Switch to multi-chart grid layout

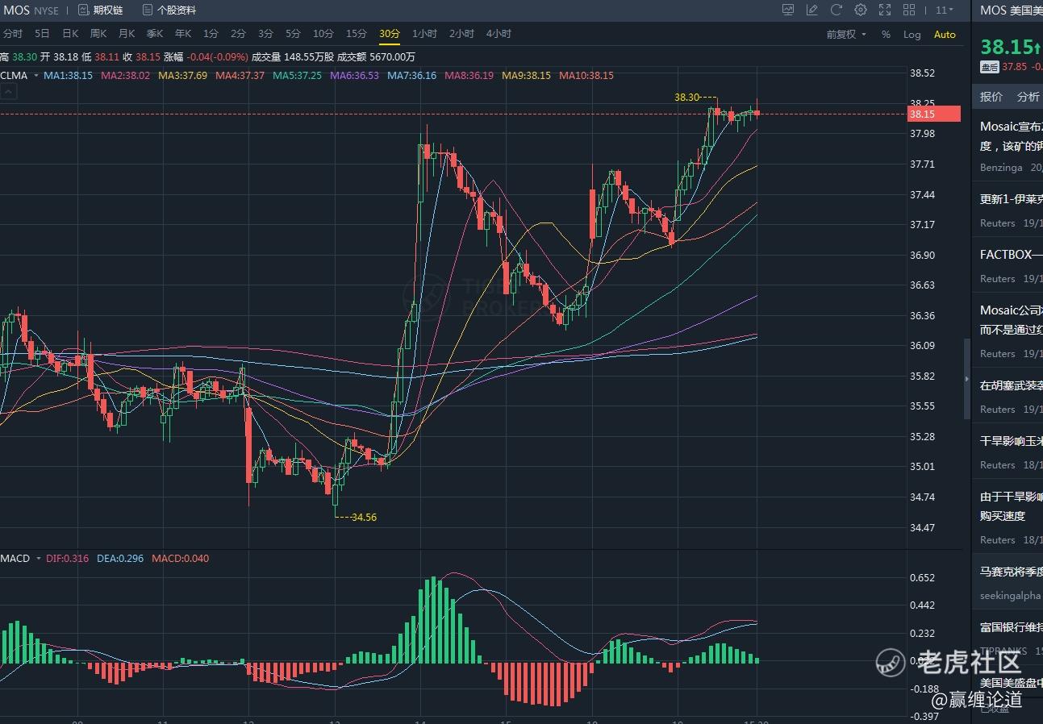click(909, 10)
